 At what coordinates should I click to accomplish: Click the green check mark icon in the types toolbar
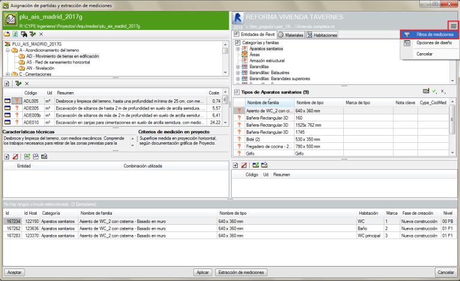click(x=435, y=91)
